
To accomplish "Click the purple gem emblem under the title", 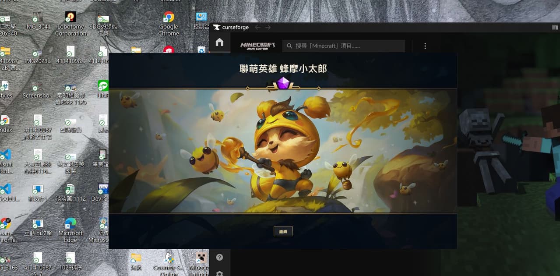I will click(x=283, y=83).
